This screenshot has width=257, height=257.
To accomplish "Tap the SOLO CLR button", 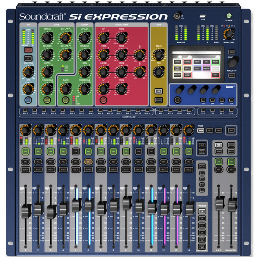I will pos(202,151).
